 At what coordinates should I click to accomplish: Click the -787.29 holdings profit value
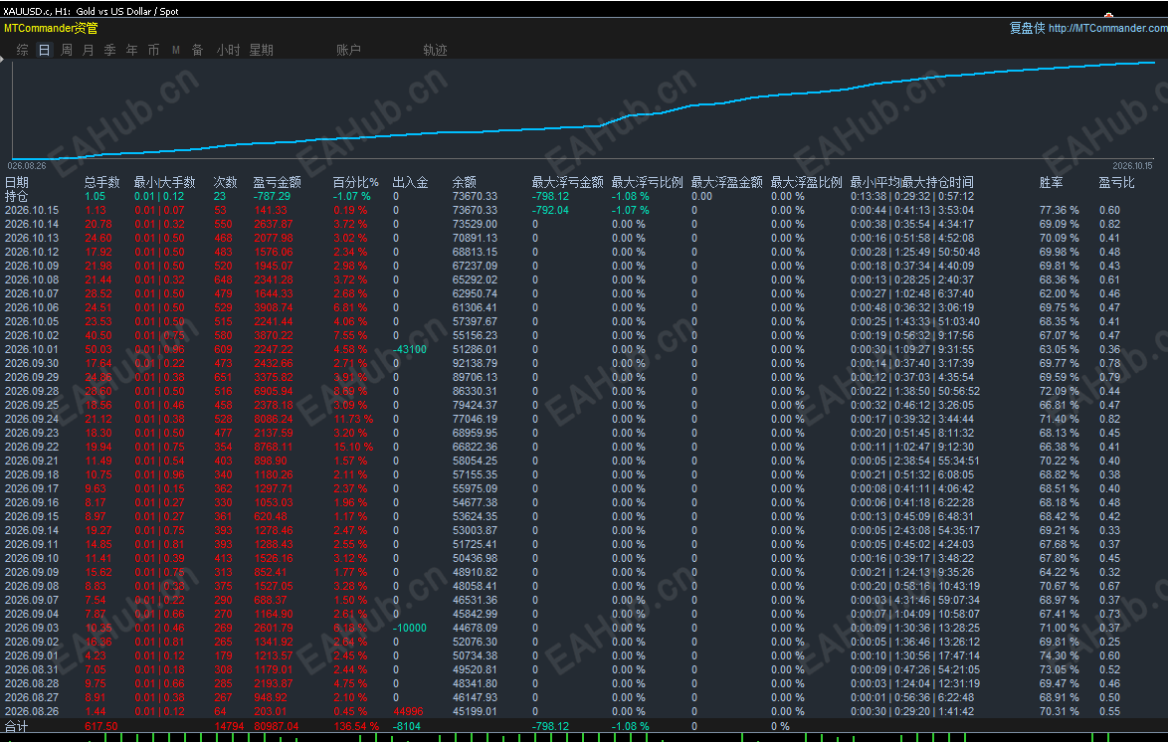click(x=272, y=196)
